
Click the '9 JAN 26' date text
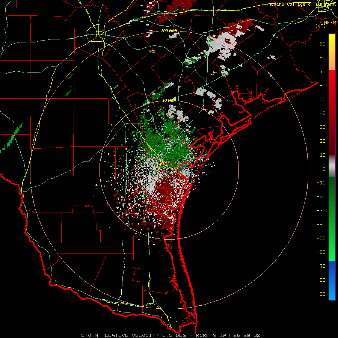point(226,335)
